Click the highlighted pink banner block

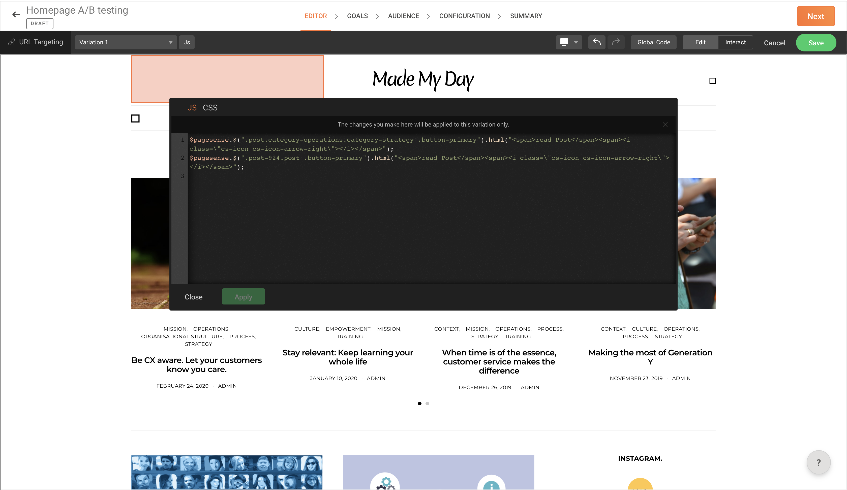tap(227, 77)
